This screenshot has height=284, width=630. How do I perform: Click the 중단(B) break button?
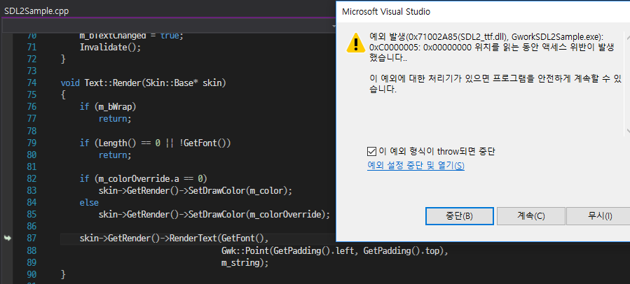click(x=459, y=216)
